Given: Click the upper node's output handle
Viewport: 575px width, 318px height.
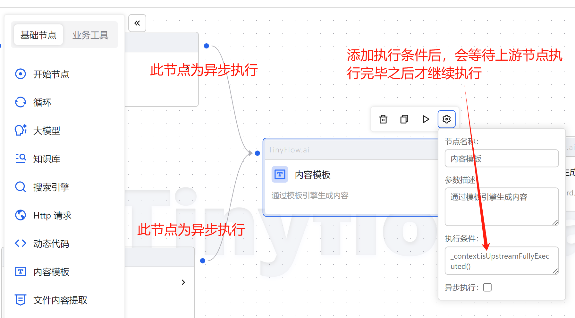Looking at the screenshot, I should pyautogui.click(x=207, y=46).
